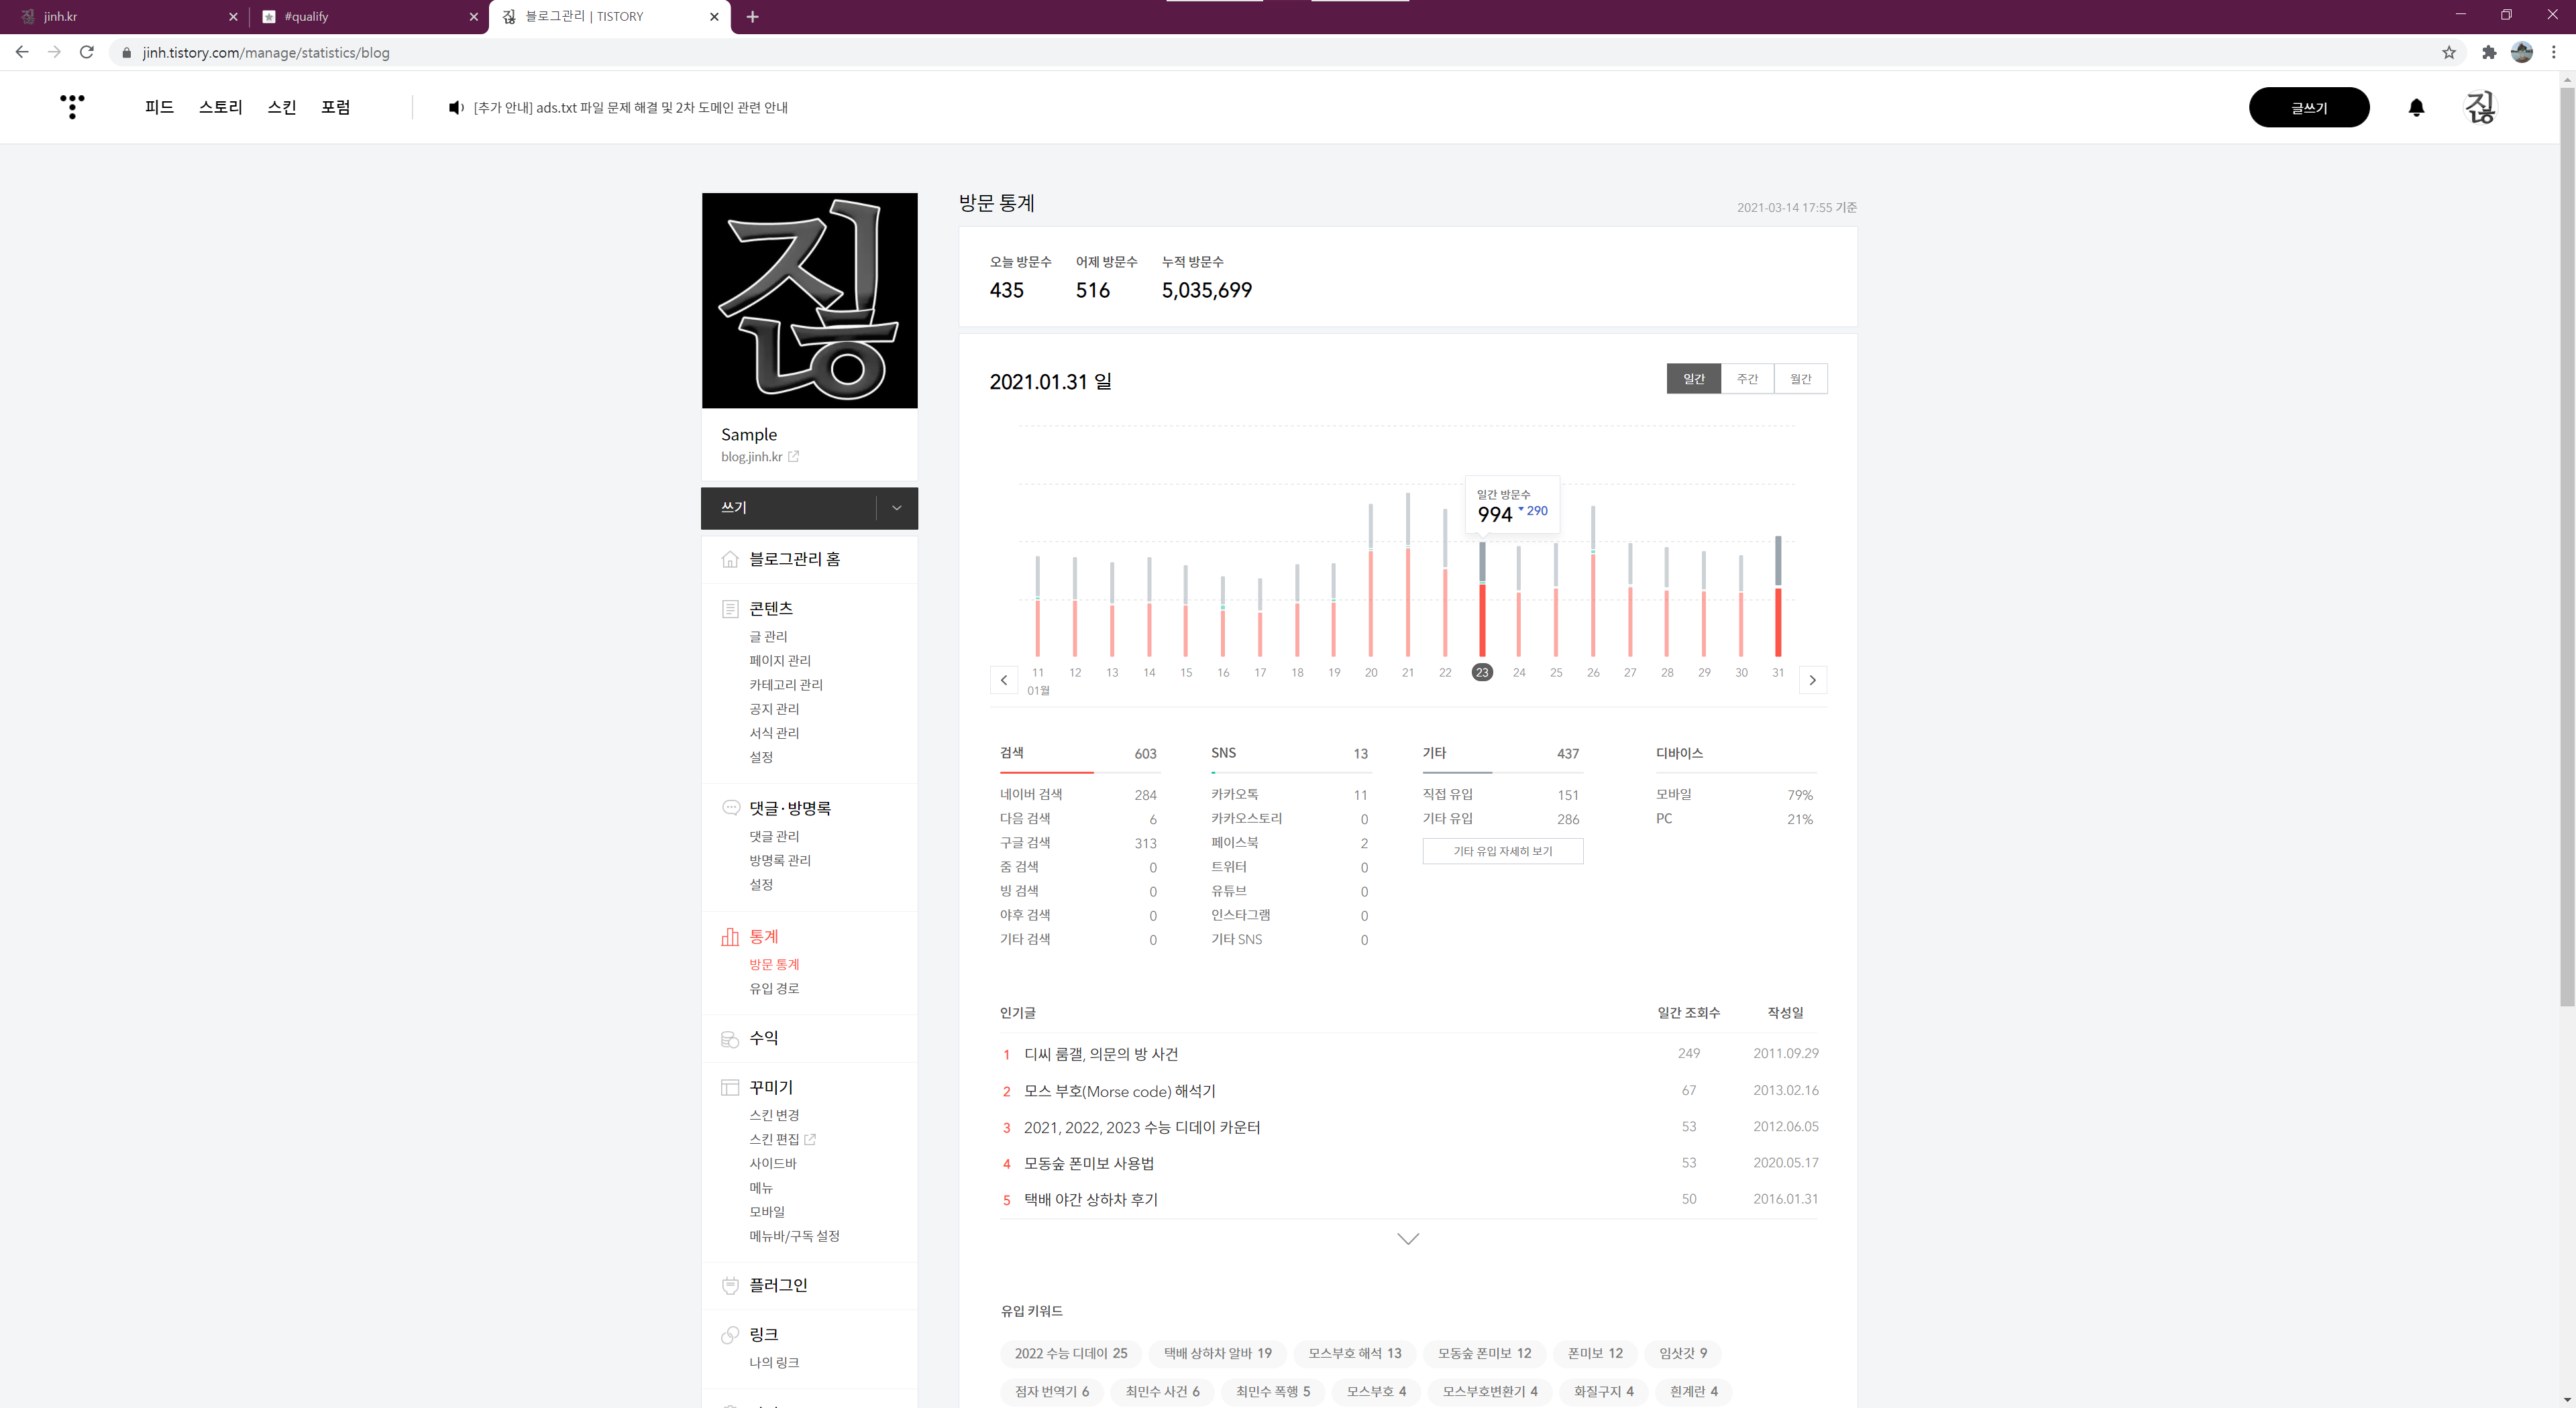Go to previous chart date range
Viewport: 2576px width, 1408px height.
(x=1004, y=679)
